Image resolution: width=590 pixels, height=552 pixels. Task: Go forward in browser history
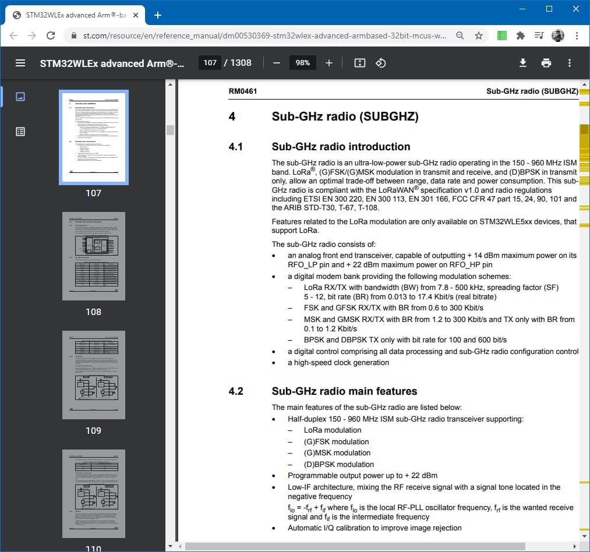coord(32,36)
